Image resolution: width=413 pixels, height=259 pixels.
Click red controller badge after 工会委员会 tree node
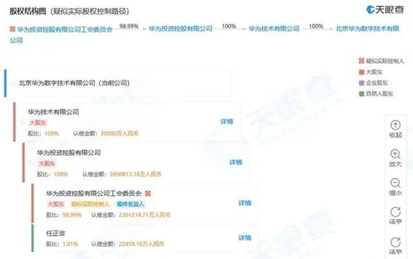coord(148,193)
